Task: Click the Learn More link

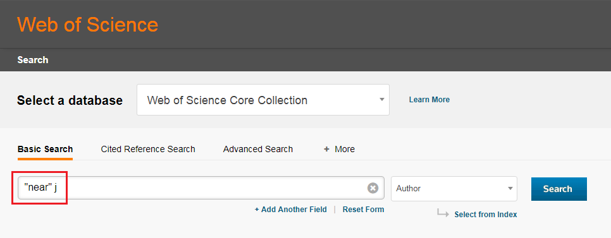Action: point(429,100)
